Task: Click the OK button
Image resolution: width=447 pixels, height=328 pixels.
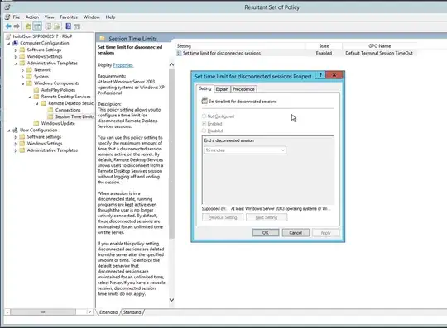Action: click(x=266, y=233)
